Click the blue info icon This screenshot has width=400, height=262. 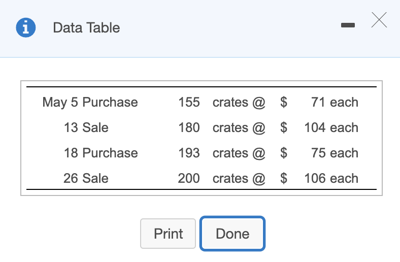pos(26,27)
